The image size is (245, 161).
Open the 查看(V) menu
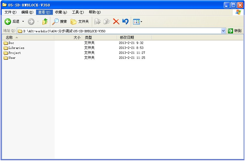[44, 12]
